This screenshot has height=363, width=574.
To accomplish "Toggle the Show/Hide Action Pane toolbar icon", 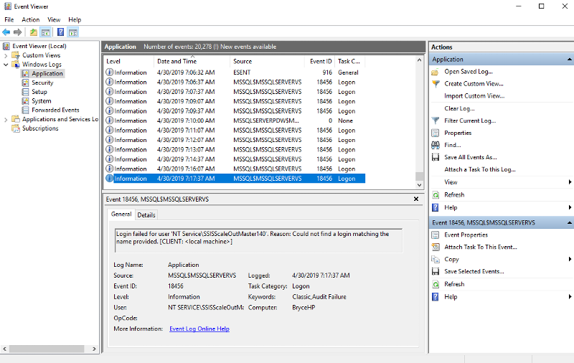I will click(x=72, y=32).
